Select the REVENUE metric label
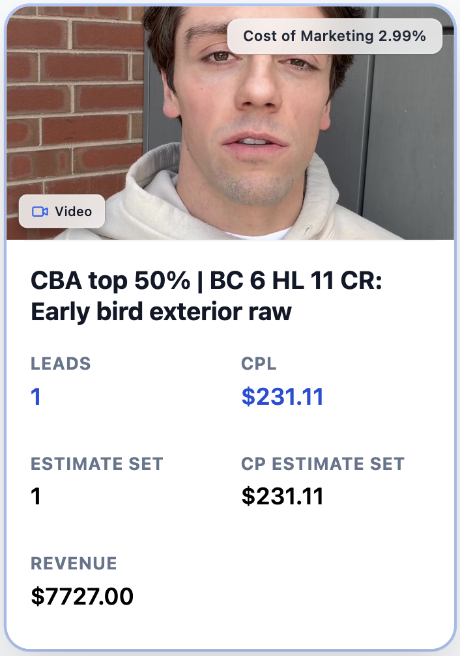This screenshot has width=460, height=656. click(x=74, y=564)
